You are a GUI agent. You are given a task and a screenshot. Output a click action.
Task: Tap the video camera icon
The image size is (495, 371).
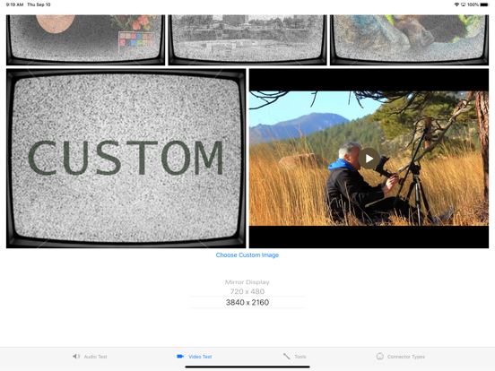[x=180, y=356]
